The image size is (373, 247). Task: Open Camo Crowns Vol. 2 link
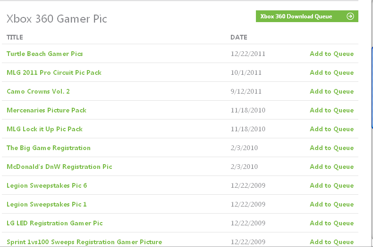click(x=38, y=91)
